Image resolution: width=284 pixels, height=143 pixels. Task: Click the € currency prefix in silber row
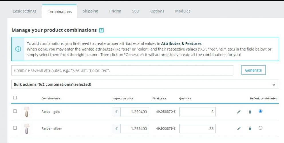(117, 128)
